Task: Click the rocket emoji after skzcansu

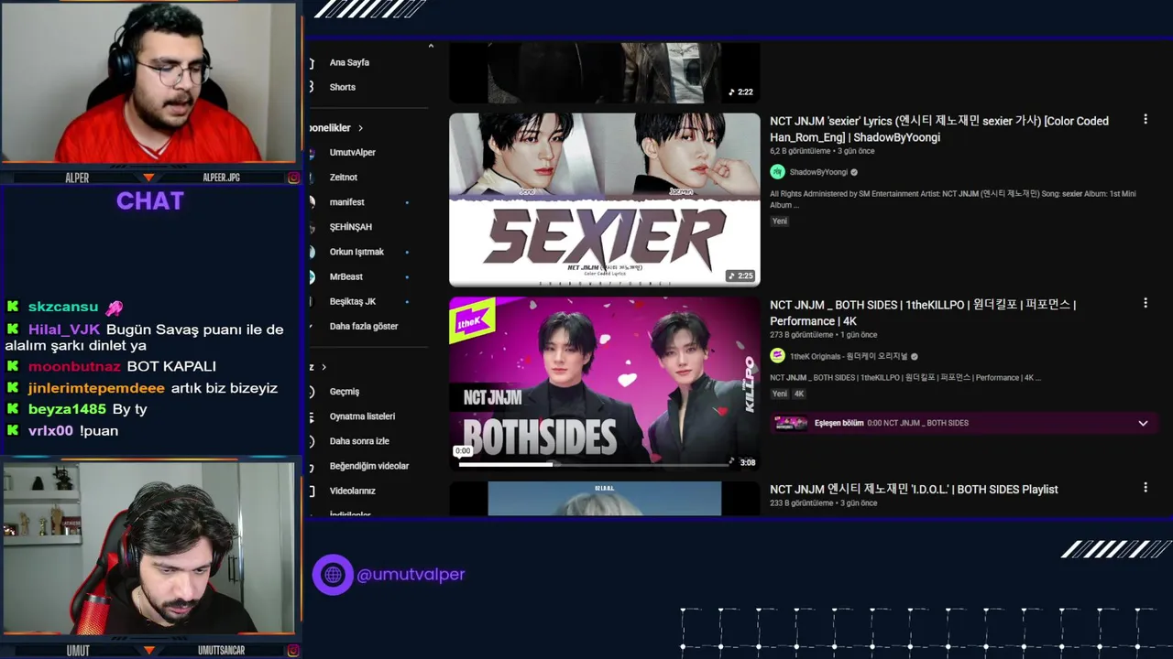Action: tap(114, 308)
